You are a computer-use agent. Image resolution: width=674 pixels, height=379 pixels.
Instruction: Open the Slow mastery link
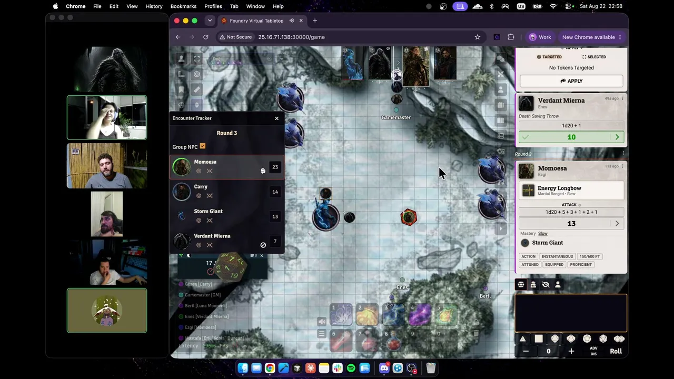tap(542, 233)
